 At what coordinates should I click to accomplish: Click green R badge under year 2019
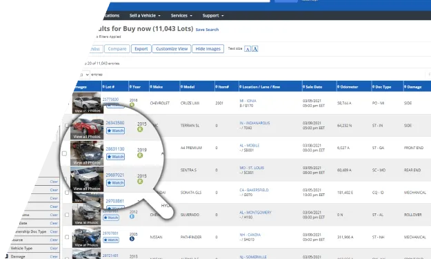pos(140,155)
